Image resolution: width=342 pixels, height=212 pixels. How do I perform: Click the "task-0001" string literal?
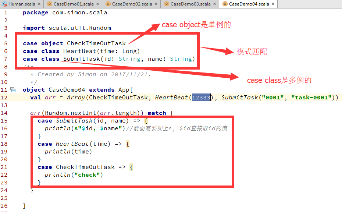coord(311,98)
